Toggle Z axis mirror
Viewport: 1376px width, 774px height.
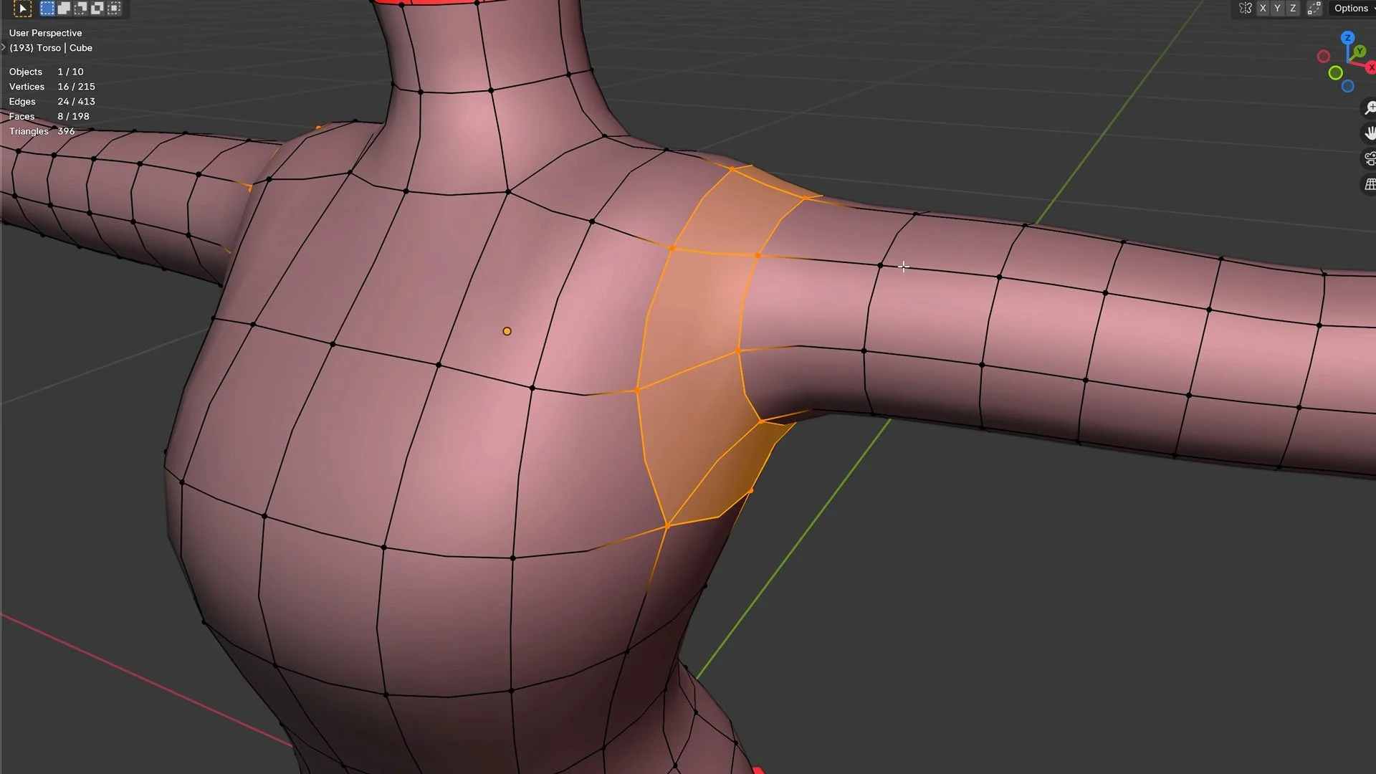(x=1293, y=9)
